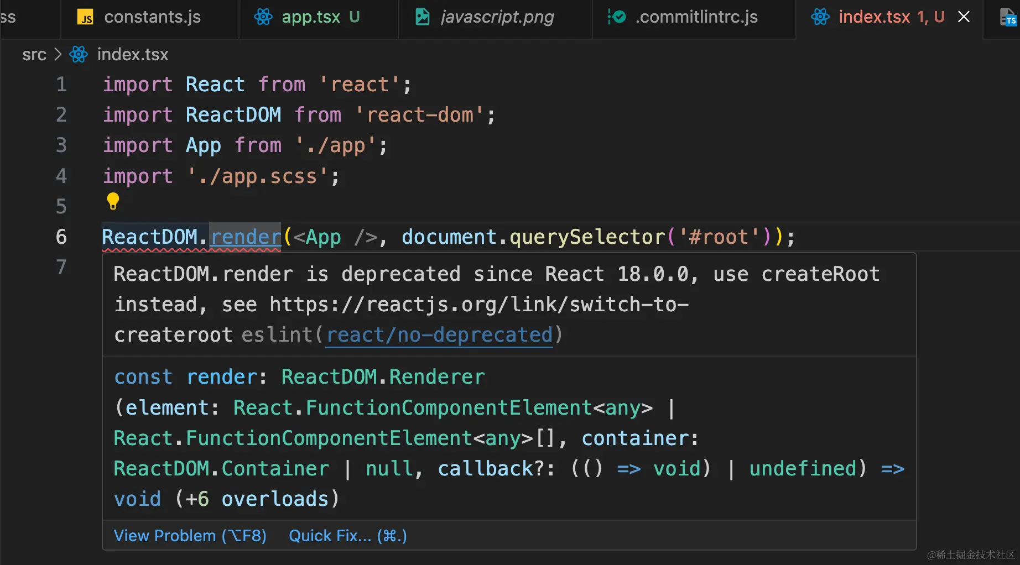Click the lightbulb code action icon

(113, 201)
